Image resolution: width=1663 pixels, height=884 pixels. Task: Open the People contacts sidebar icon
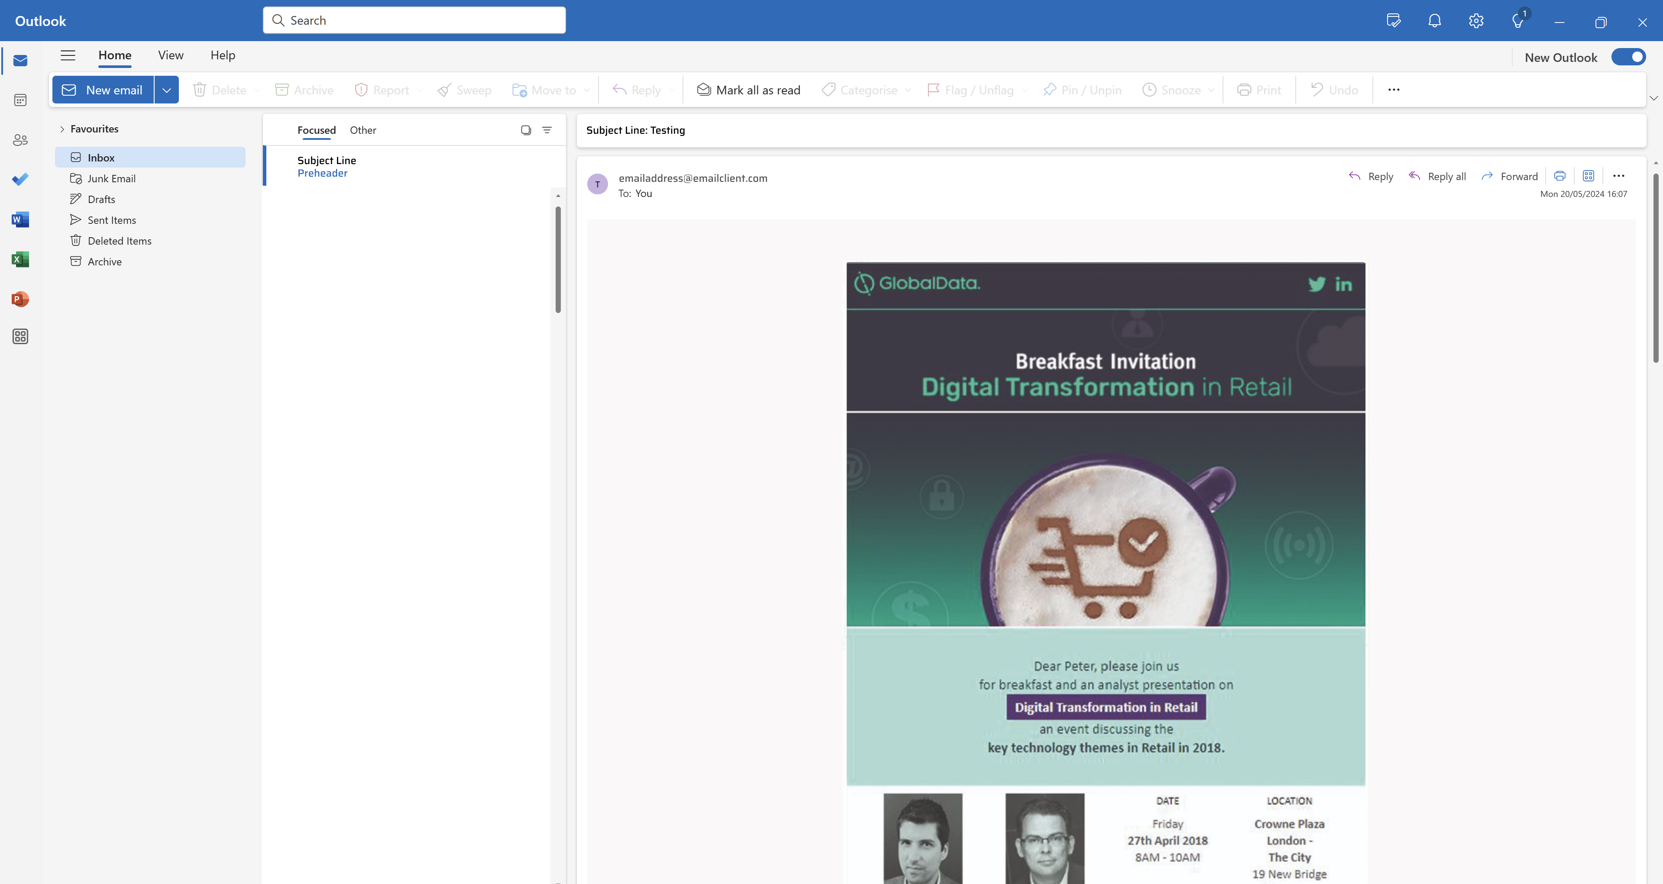point(20,140)
